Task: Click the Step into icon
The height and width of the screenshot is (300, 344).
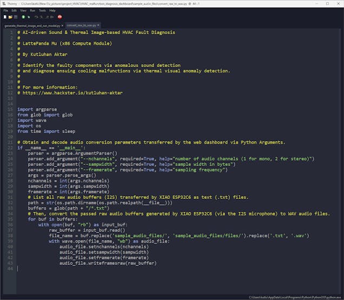Action: tap(41, 17)
